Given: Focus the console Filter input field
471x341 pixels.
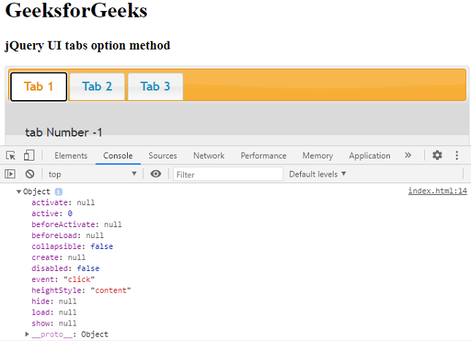Looking at the screenshot, I should point(228,175).
